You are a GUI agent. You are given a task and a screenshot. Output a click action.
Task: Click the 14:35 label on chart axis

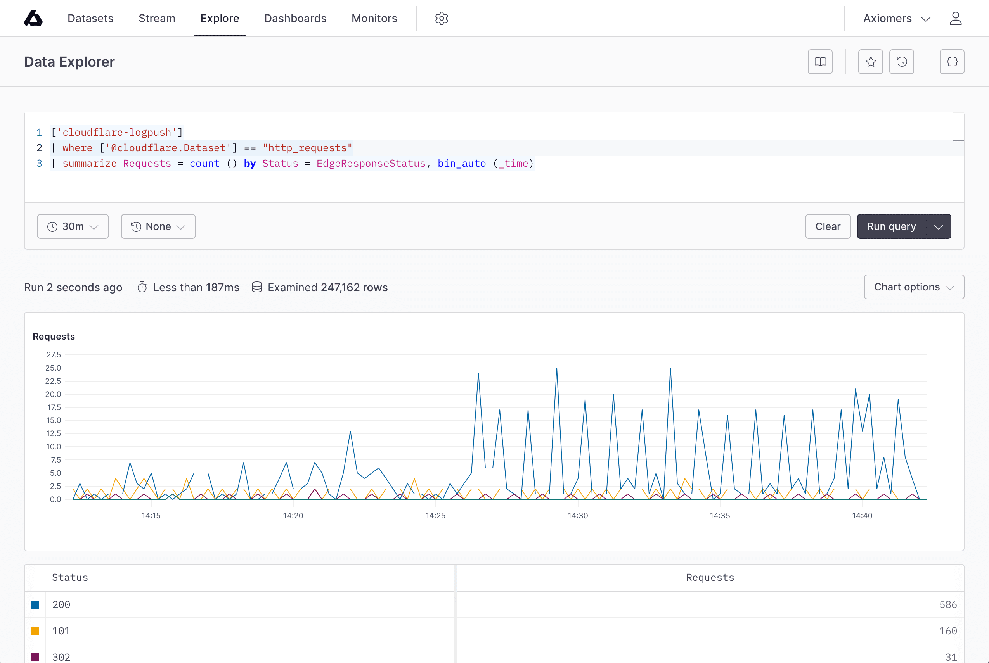click(x=720, y=515)
